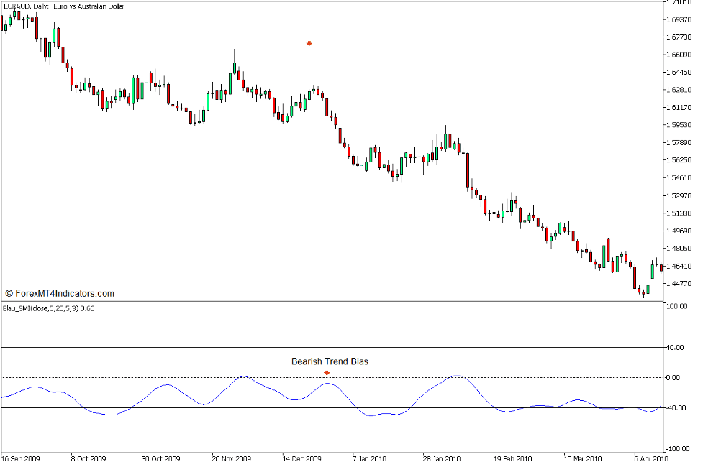Select the EURAUD Daily chart title text
The height and width of the screenshot is (467, 703).
65,6
